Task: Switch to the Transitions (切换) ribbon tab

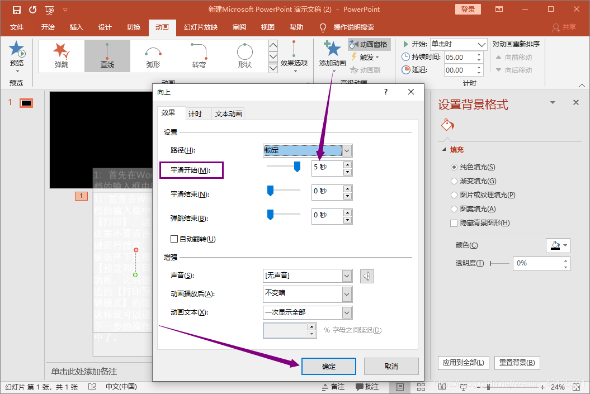Action: pos(134,27)
